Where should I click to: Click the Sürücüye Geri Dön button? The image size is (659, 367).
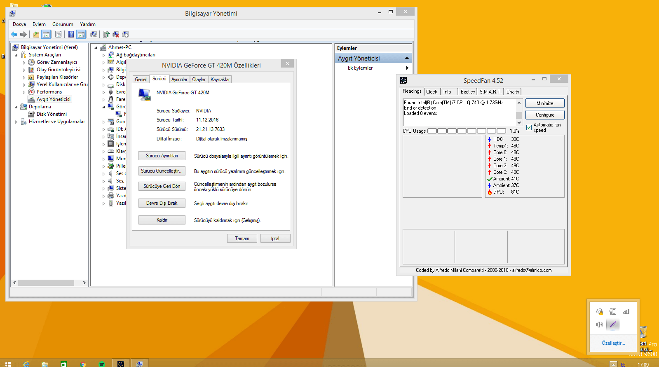162,186
